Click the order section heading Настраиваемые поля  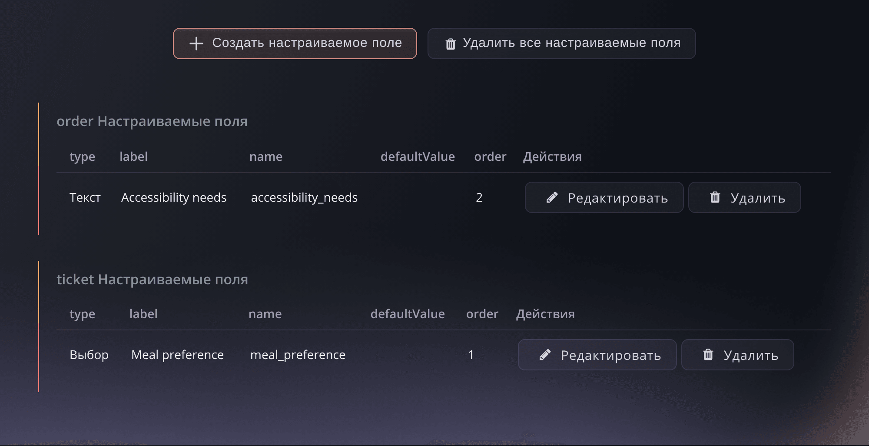[152, 121]
